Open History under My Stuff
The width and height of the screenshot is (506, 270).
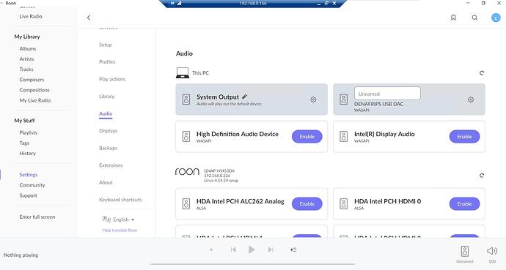tap(27, 153)
